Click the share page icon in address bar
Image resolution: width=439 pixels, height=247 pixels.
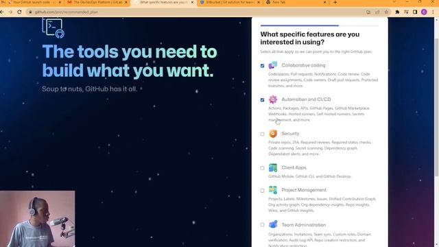pyautogui.click(x=377, y=12)
